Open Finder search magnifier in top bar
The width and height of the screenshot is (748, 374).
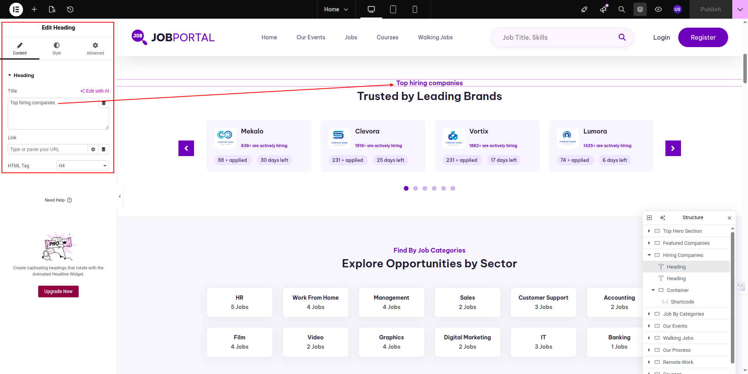(622, 9)
